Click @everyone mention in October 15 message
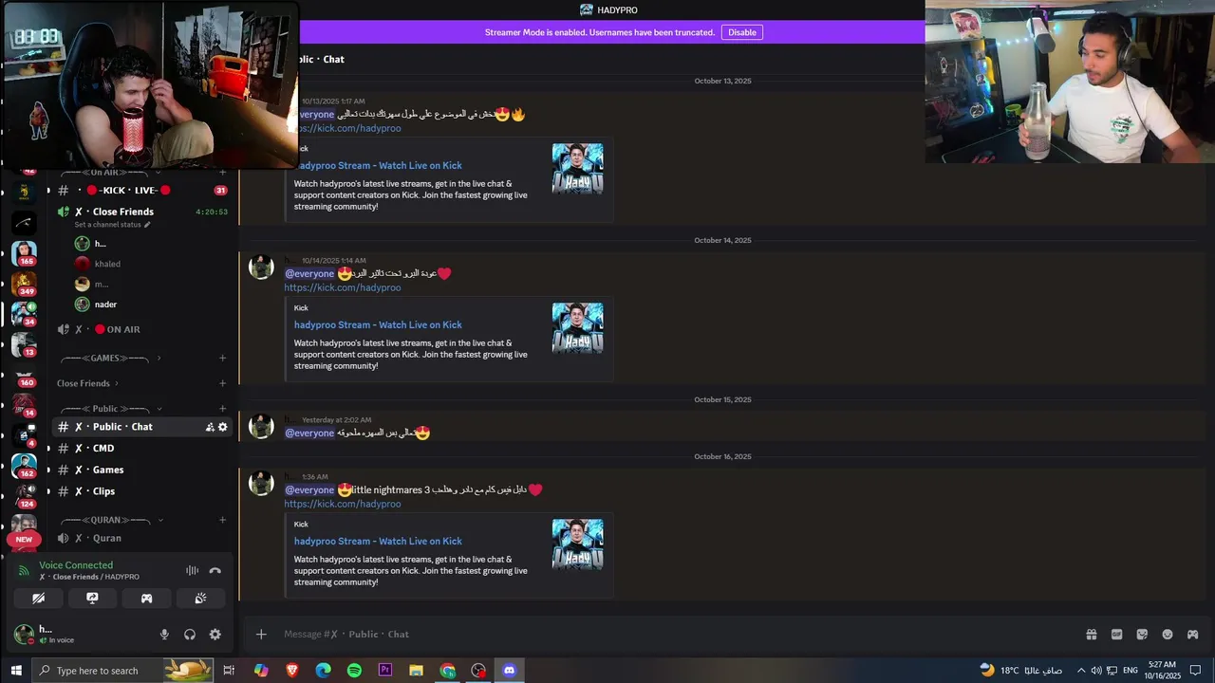This screenshot has width=1215, height=683. pyautogui.click(x=309, y=433)
